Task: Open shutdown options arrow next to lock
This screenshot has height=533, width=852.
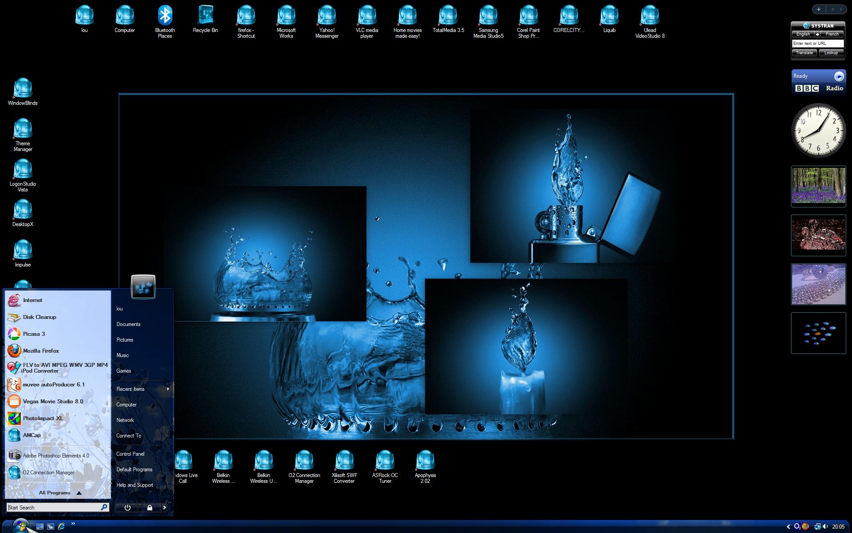Action: click(x=165, y=507)
